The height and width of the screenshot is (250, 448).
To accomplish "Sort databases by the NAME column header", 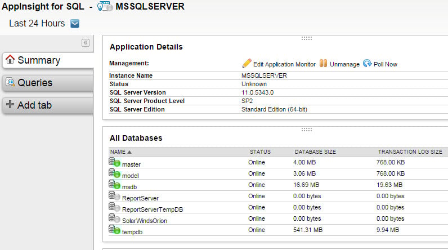I will [x=118, y=152].
